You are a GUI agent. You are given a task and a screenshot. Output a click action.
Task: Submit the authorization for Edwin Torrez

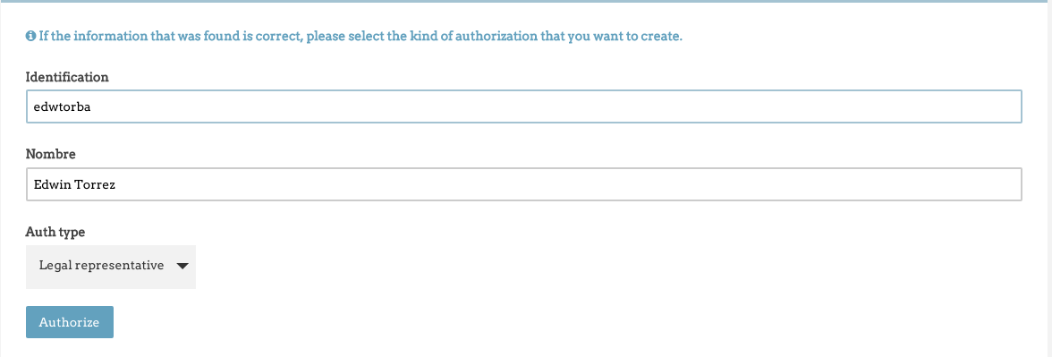[x=70, y=322]
